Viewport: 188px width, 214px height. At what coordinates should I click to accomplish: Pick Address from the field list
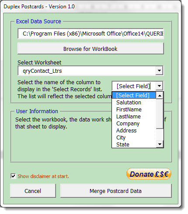point(134,131)
